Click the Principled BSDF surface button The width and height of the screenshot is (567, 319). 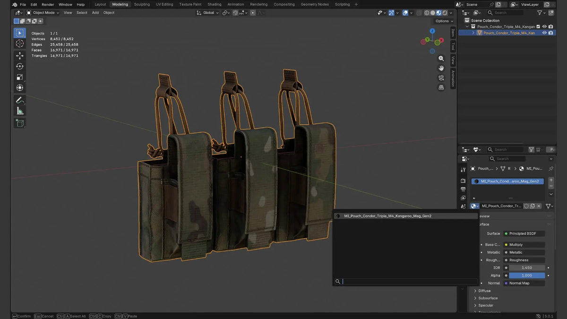click(524, 233)
